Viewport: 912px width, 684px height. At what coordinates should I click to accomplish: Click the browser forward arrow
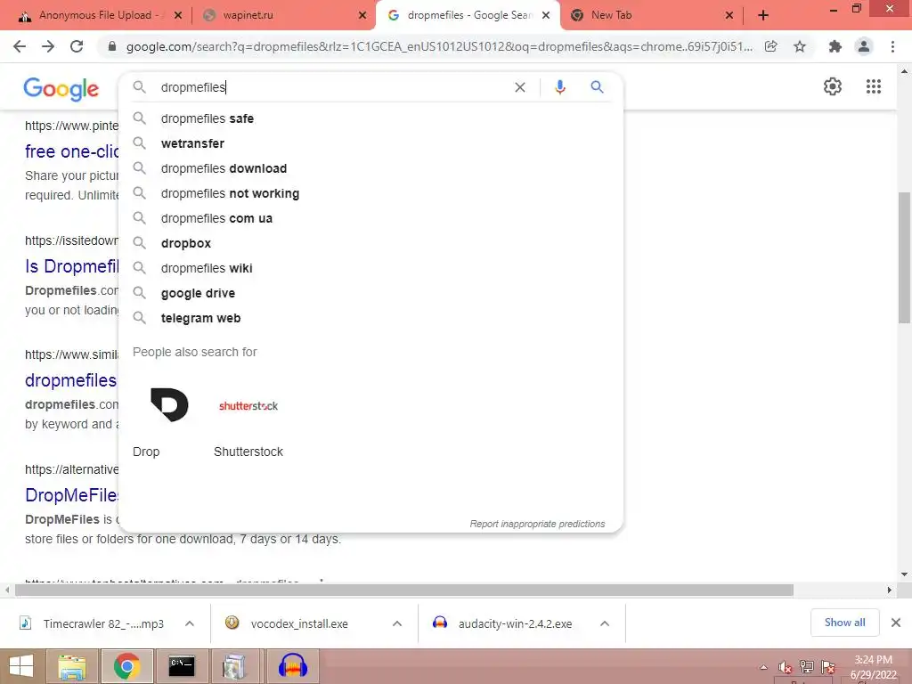[x=48, y=46]
